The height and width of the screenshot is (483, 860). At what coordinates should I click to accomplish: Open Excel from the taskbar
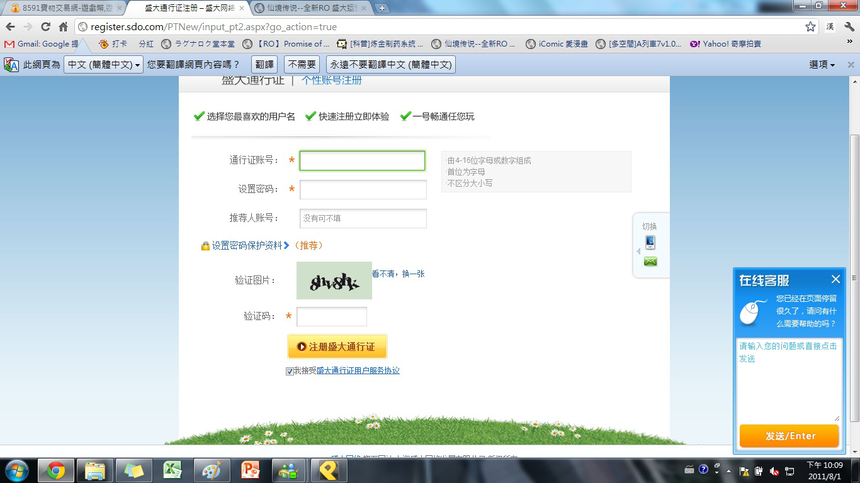(x=173, y=470)
